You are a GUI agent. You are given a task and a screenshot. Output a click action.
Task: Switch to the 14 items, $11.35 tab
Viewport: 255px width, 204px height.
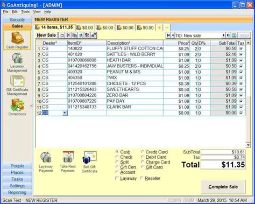[x=54, y=27]
